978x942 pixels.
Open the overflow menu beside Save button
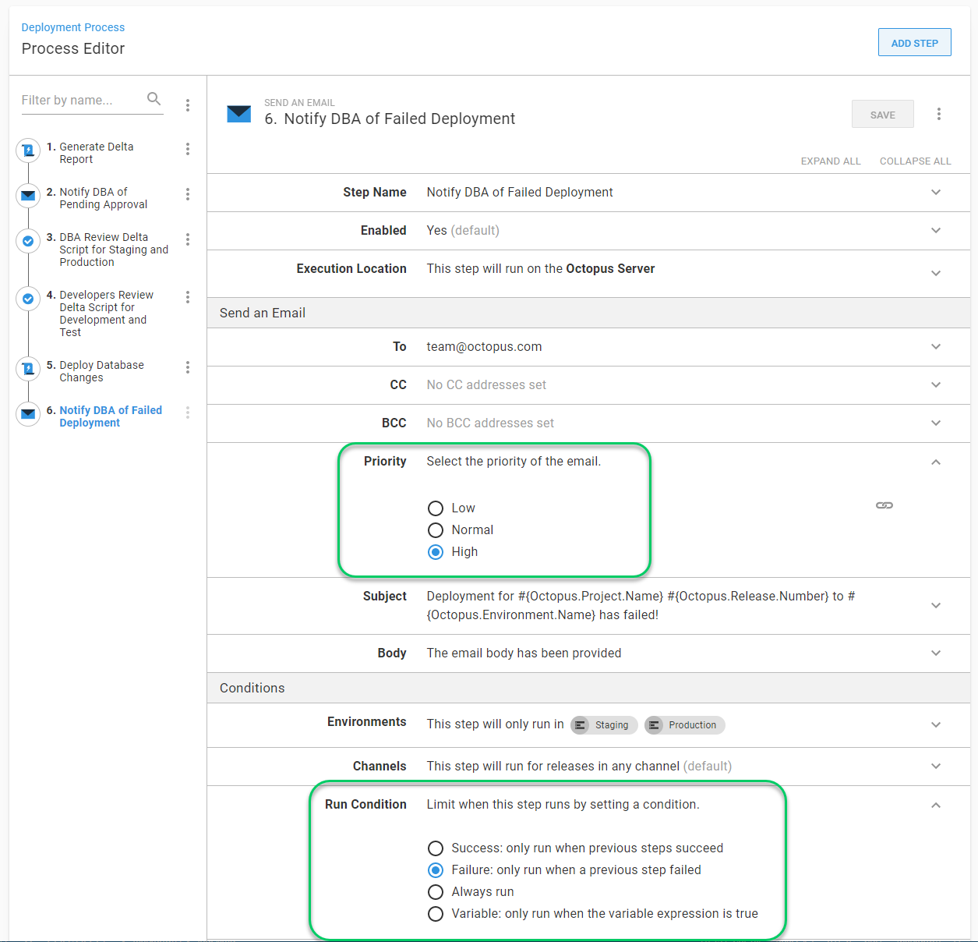[x=938, y=115]
